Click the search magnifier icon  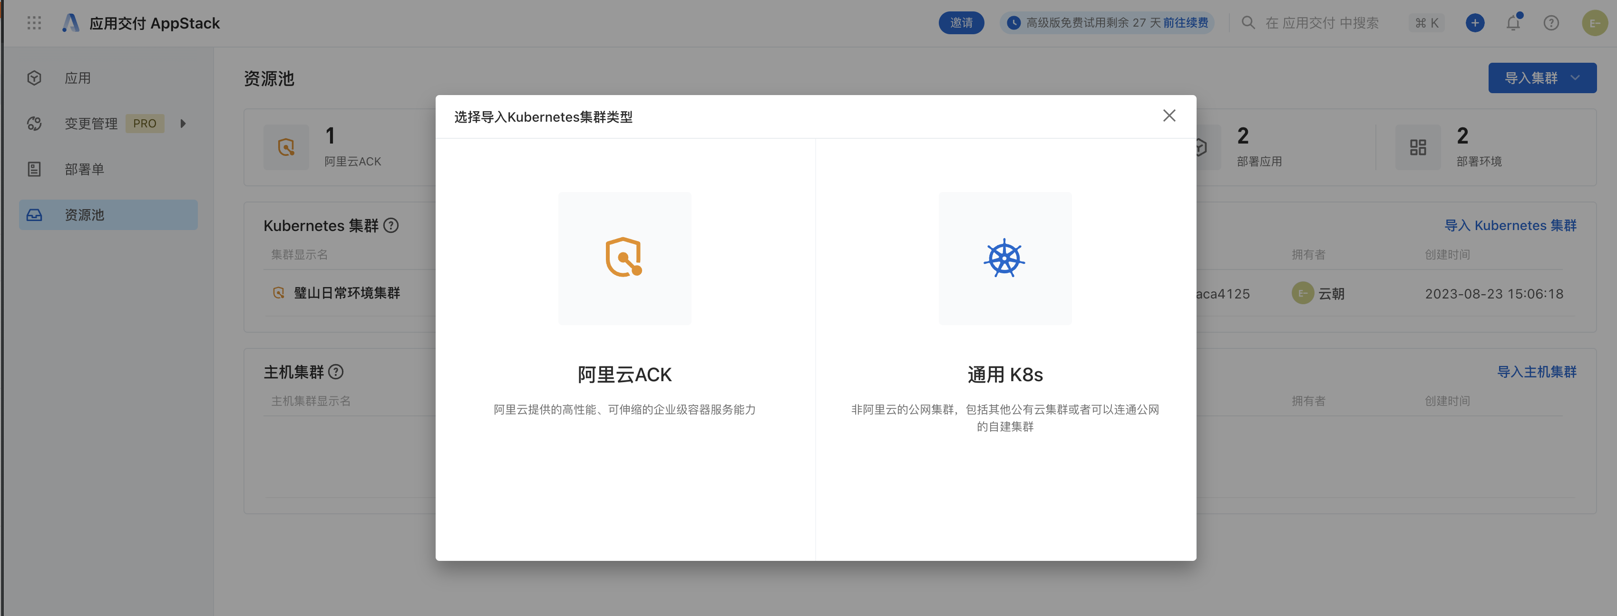point(1248,23)
